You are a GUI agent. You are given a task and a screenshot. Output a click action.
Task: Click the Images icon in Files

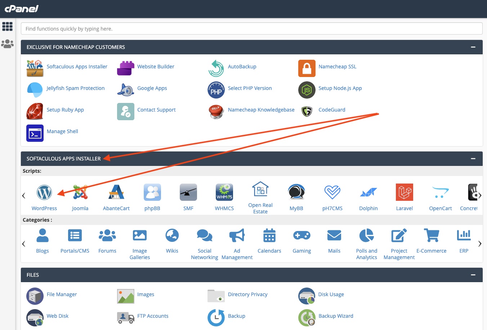[126, 296]
